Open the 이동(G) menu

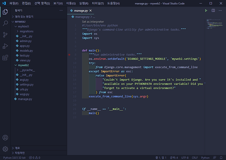(x=71, y=3)
